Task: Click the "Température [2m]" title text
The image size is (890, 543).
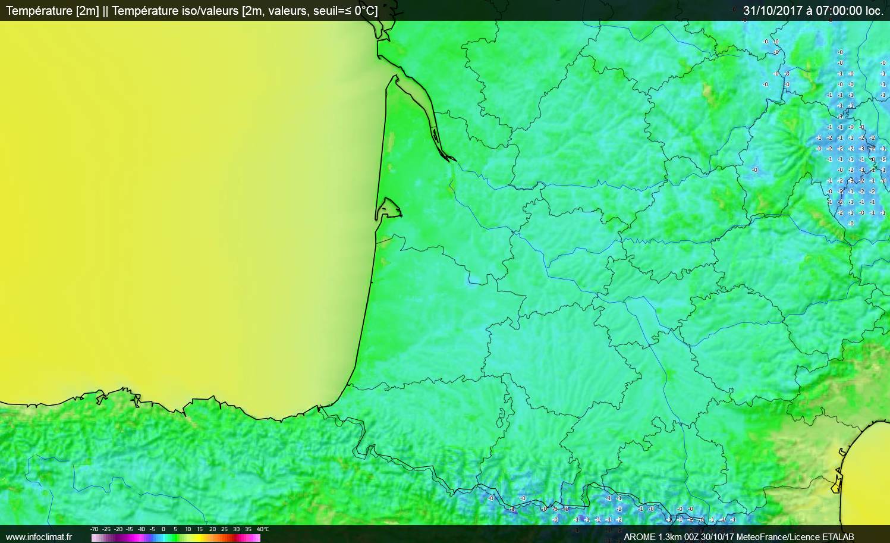Action: [x=52, y=11]
